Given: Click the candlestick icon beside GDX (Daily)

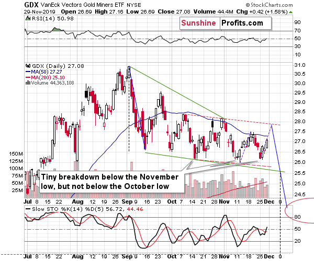Looking at the screenshot, I should (28, 66).
